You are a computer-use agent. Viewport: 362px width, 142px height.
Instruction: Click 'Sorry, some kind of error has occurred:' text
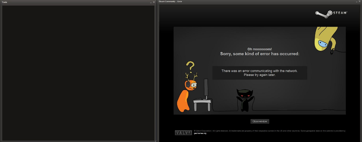(259, 54)
